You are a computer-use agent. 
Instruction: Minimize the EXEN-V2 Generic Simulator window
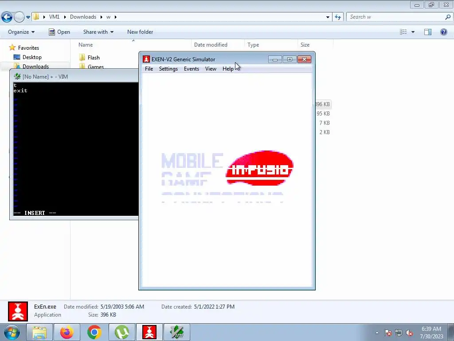pyautogui.click(x=275, y=59)
